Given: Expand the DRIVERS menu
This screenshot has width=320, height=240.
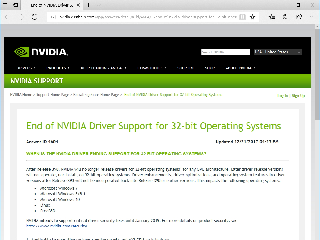Looking at the screenshot, I should click(x=26, y=68).
